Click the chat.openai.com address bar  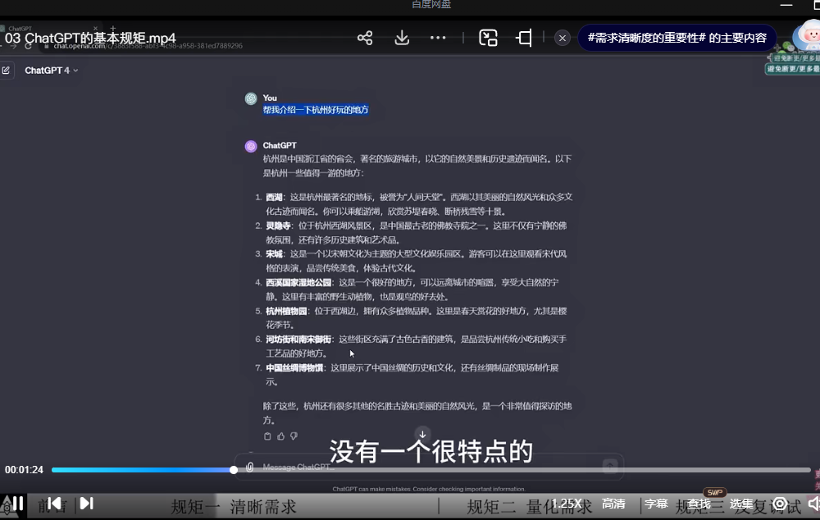coord(148,46)
